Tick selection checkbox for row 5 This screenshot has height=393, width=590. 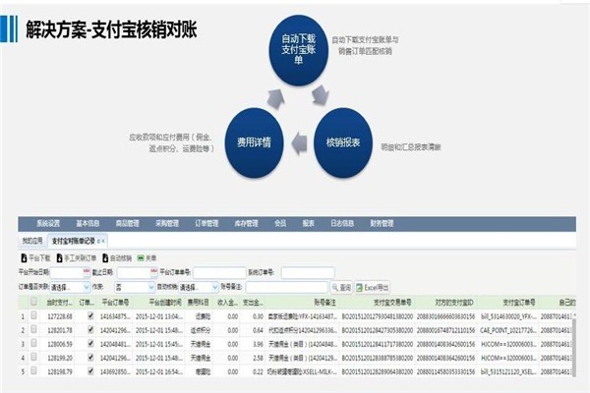tap(33, 370)
